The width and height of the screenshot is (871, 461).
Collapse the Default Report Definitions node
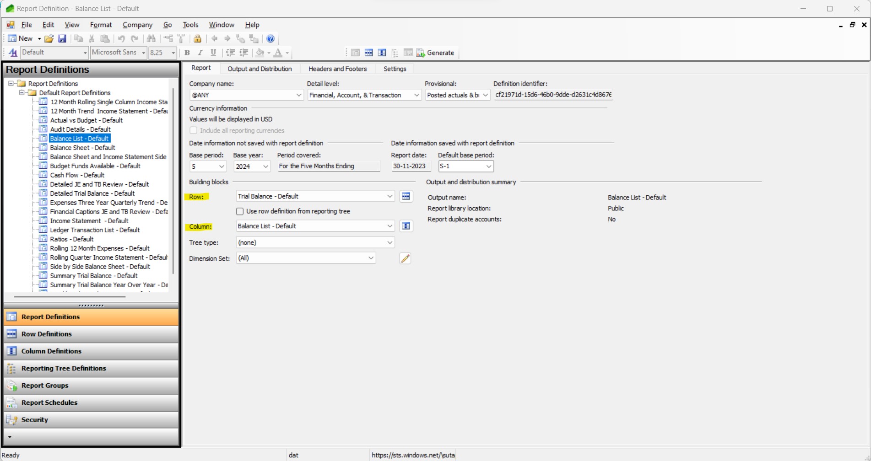(x=22, y=92)
